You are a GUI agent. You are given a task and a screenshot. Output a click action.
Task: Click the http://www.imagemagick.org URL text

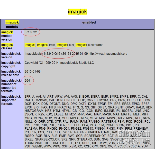click(108, 54)
